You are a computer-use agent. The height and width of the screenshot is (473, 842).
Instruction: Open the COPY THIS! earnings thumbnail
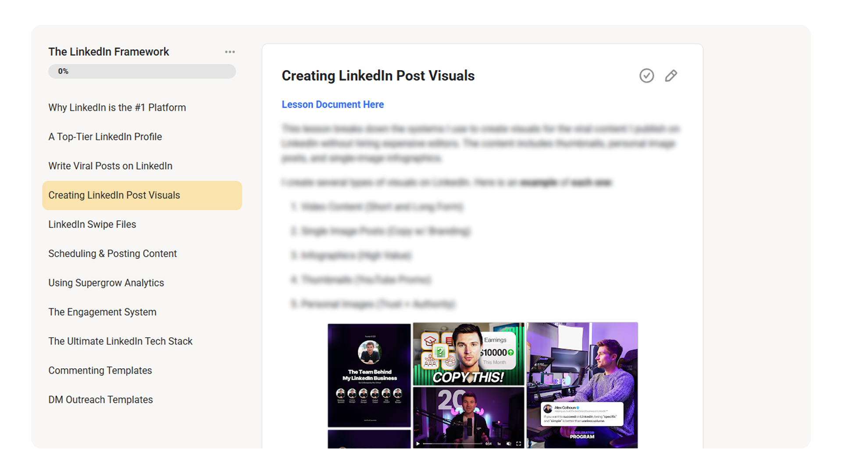(x=469, y=354)
